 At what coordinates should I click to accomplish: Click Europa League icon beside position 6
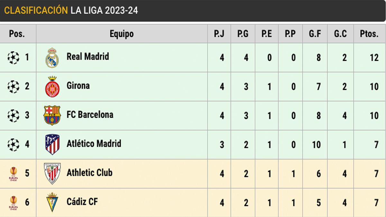pyautogui.click(x=13, y=203)
